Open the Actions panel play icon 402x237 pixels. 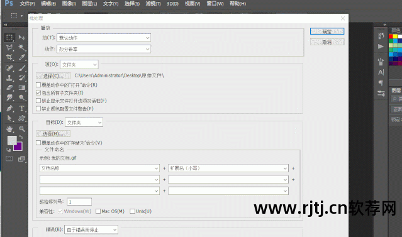click(381, 47)
